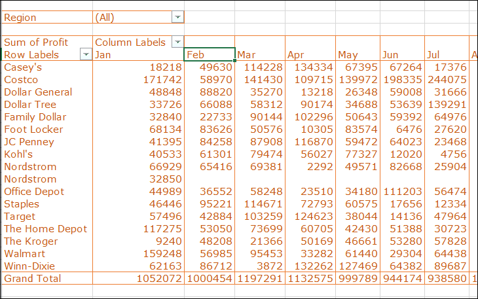This screenshot has width=478, height=299.
Task: Select the Family Dollar row label
Action: 47,117
